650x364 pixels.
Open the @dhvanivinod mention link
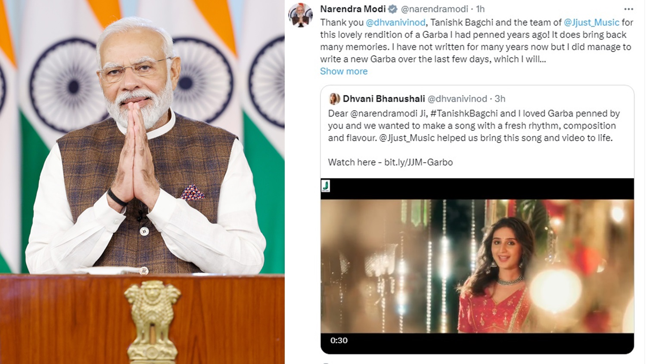pyautogui.click(x=395, y=22)
